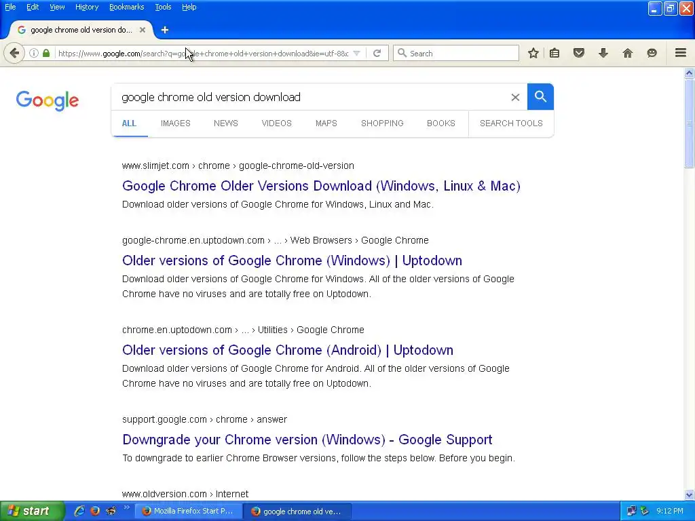This screenshot has height=521, width=695.
Task: Open Older versions of Chrome (Windows) Uptodown link
Action: (x=292, y=260)
